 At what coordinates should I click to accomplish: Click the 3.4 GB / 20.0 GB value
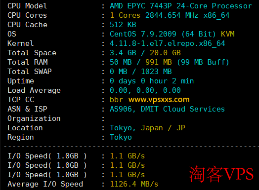pos(145,53)
